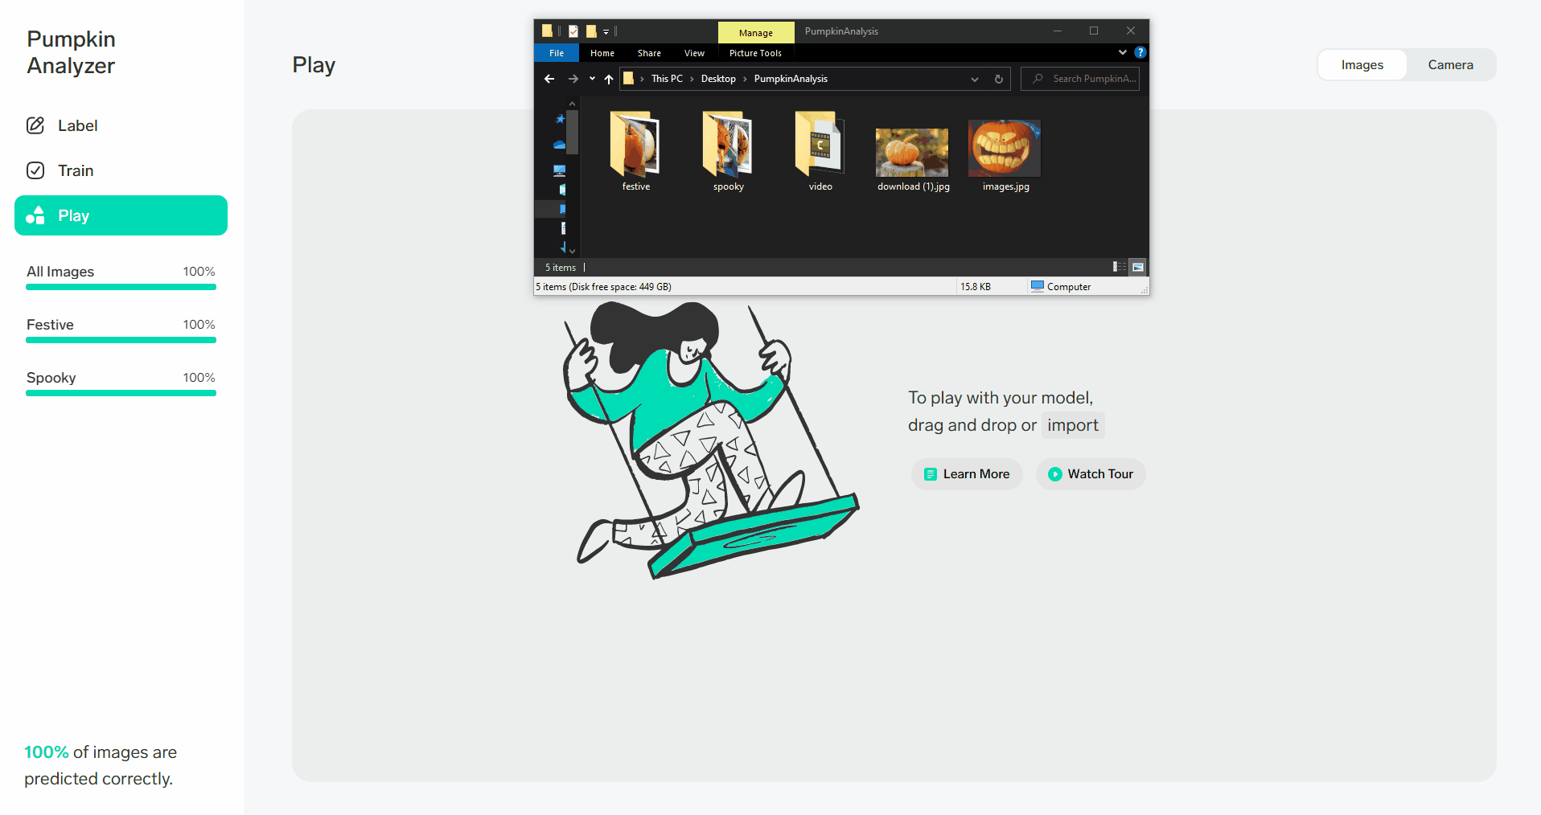This screenshot has height=815, width=1541.
Task: Click the Spooky accuracy progress bar
Action: [x=121, y=393]
